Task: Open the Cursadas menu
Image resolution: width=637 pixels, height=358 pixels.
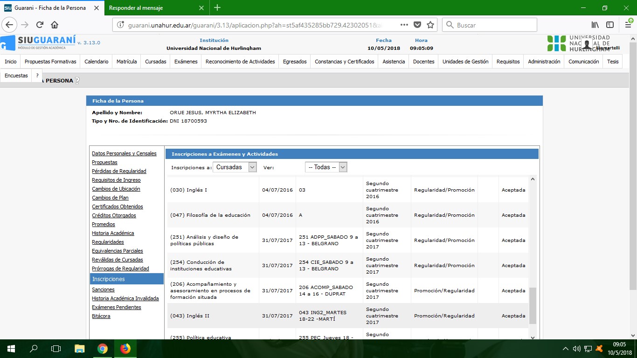Action: coord(156,62)
